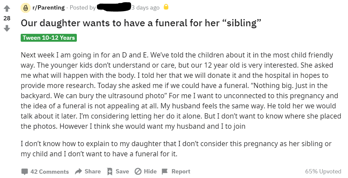
Task: Click the Share arrow icon
Action: (x=78, y=171)
